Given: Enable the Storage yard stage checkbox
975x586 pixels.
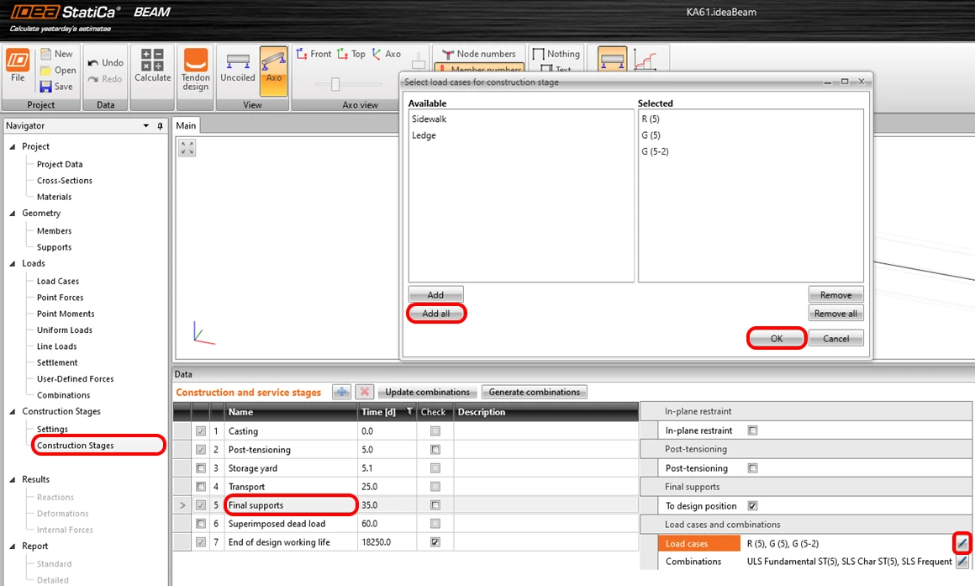Looking at the screenshot, I should point(201,467).
